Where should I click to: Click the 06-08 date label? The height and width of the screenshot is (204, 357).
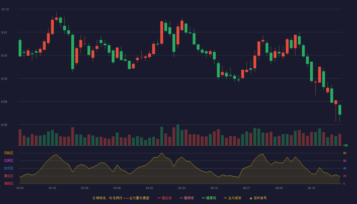pyautogui.click(x=279, y=188)
